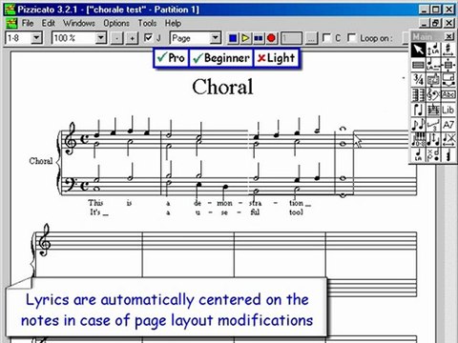Start playback with yellow play button
Screen dimensions: 458x343
245,38
